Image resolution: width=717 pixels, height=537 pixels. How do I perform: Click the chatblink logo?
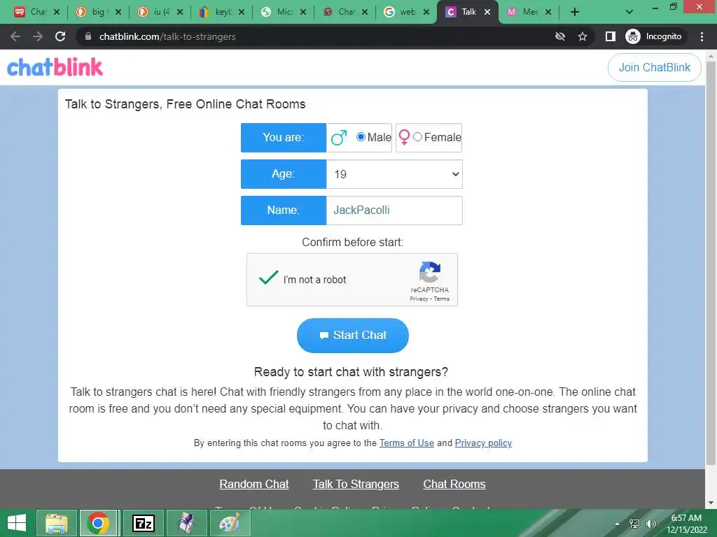tap(55, 68)
